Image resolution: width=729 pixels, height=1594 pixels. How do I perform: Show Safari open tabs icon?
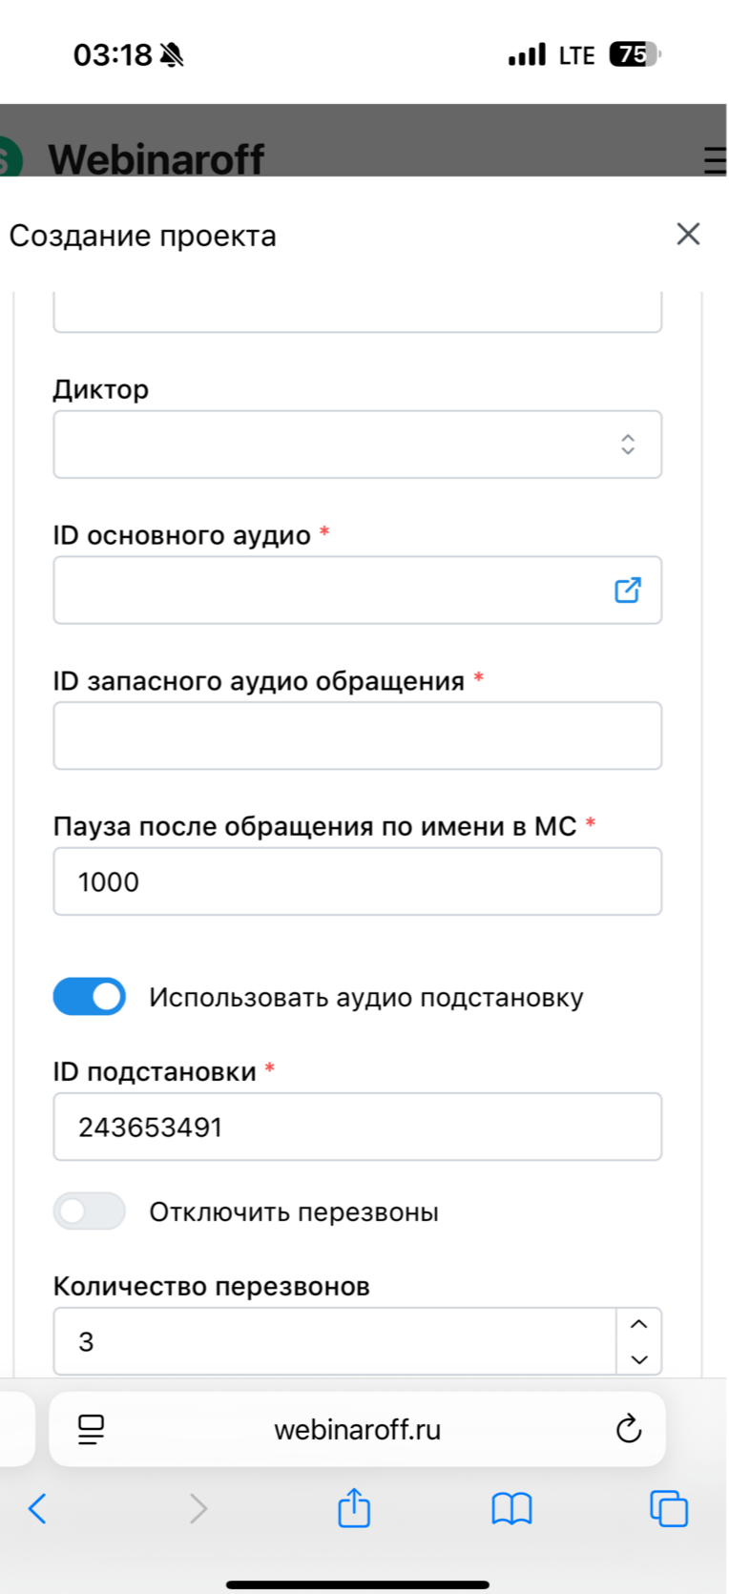point(668,1508)
